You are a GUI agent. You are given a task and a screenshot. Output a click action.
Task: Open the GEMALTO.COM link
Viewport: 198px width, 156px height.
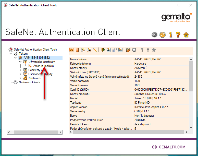172,147
